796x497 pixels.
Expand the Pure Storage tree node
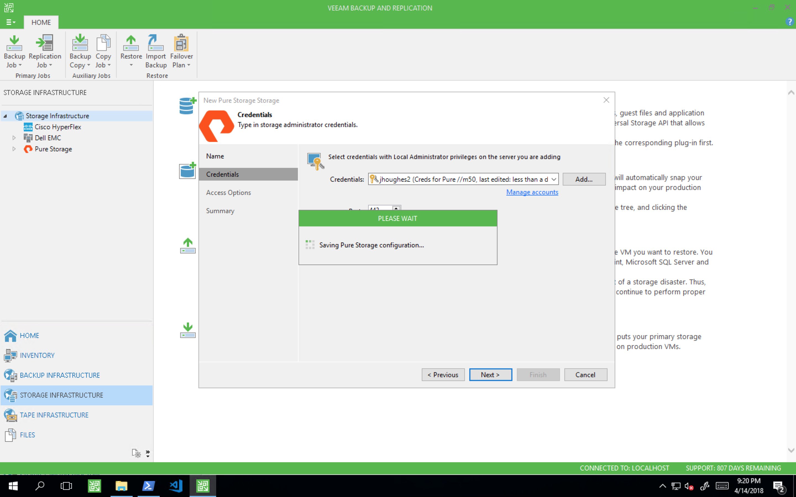pos(14,149)
